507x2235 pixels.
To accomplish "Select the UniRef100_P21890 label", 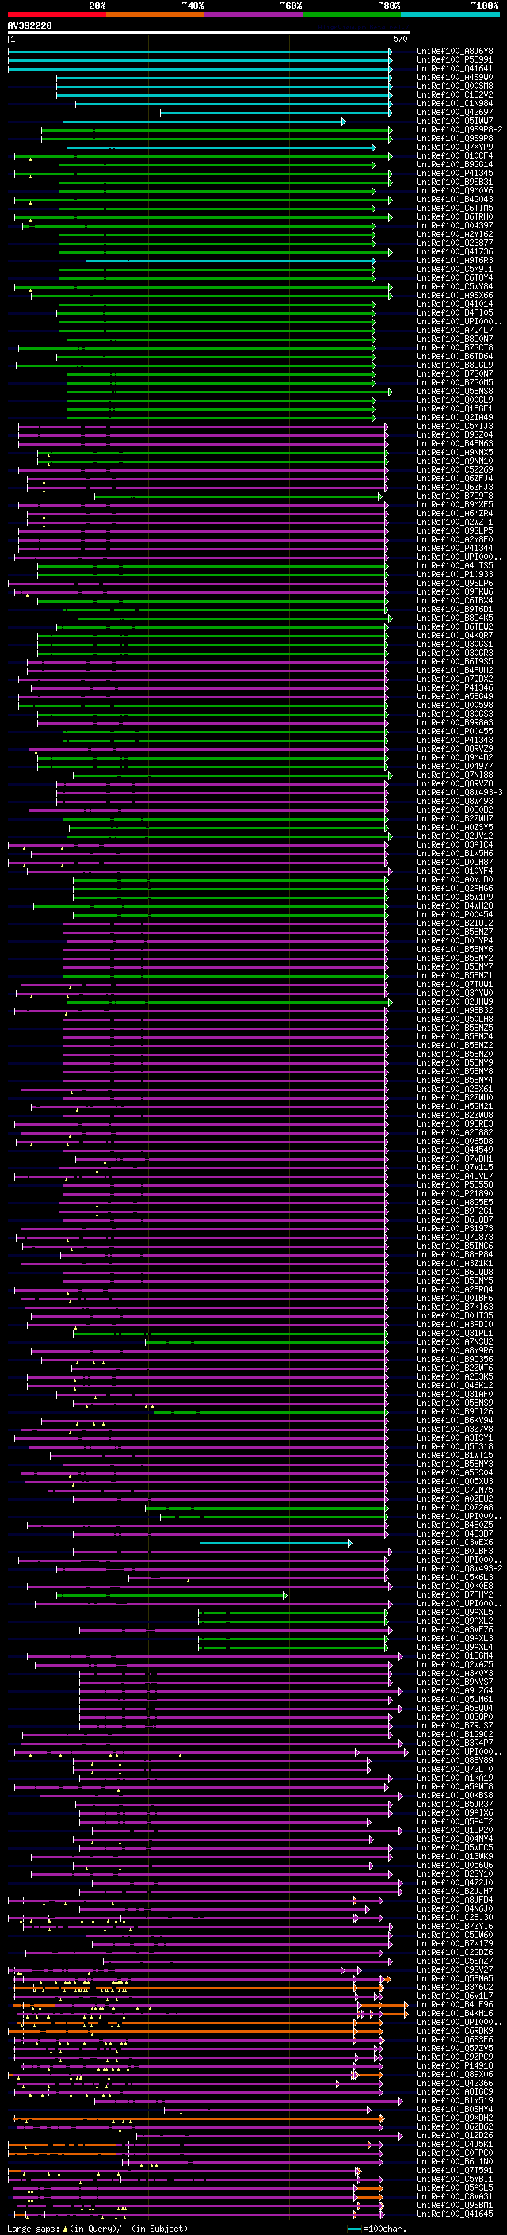I will coord(455,1193).
